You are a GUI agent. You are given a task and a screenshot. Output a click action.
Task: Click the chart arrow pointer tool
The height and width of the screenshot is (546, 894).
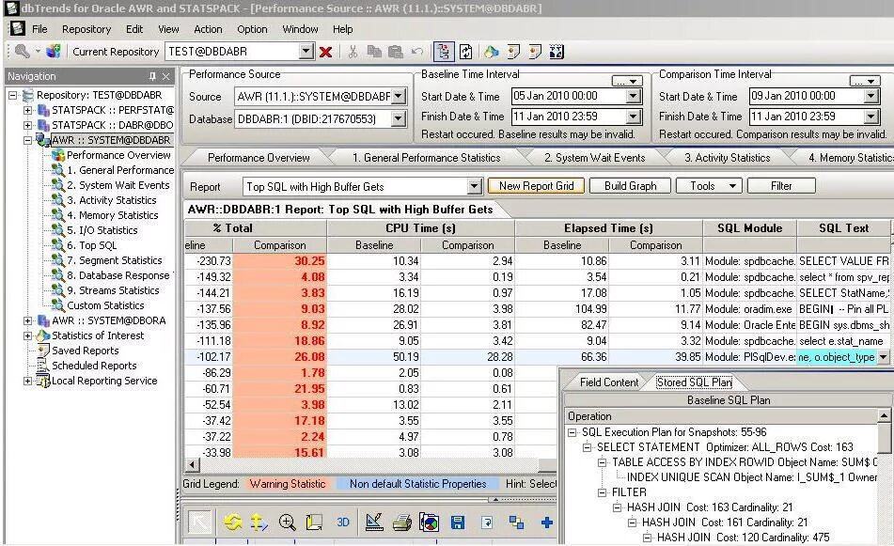199,523
